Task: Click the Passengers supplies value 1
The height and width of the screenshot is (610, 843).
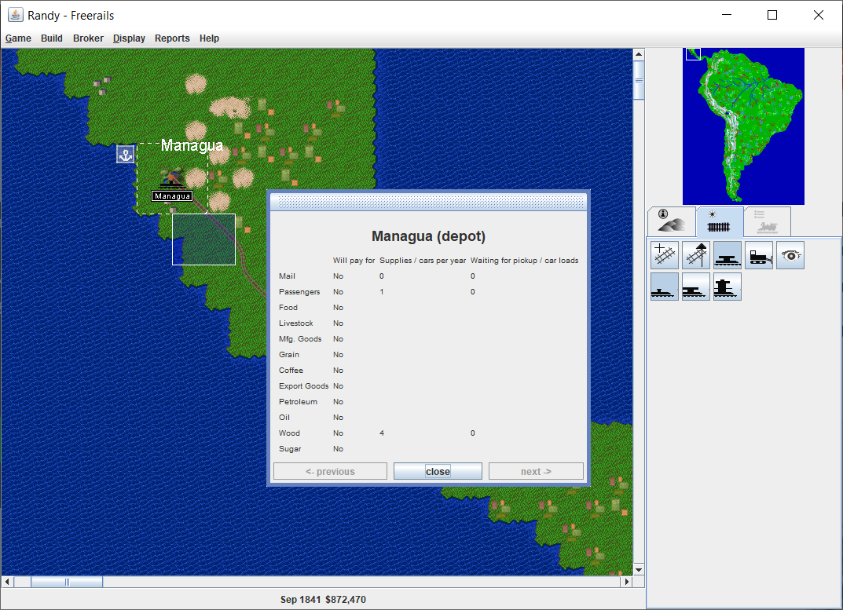Action: click(x=382, y=292)
